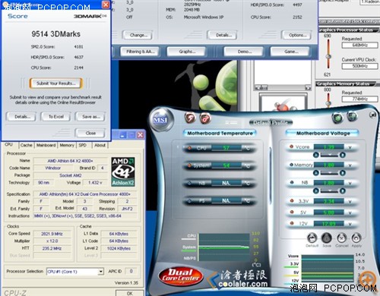Click the Vcore voltage slider bar
Screen dimensions: 380x296
(329, 155)
